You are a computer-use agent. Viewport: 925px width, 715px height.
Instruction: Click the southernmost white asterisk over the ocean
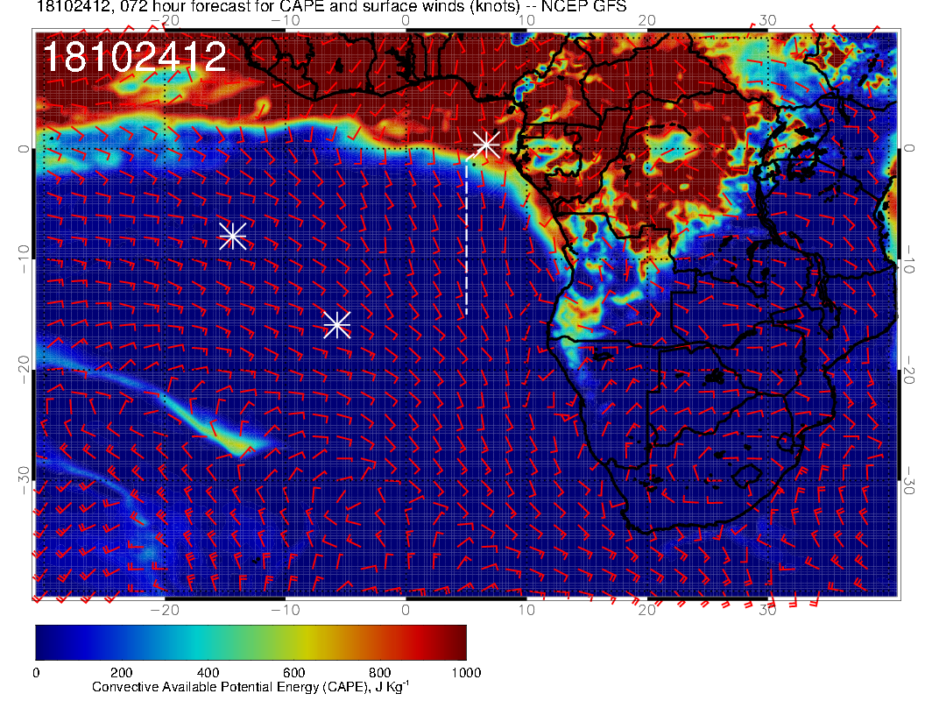pos(336,325)
